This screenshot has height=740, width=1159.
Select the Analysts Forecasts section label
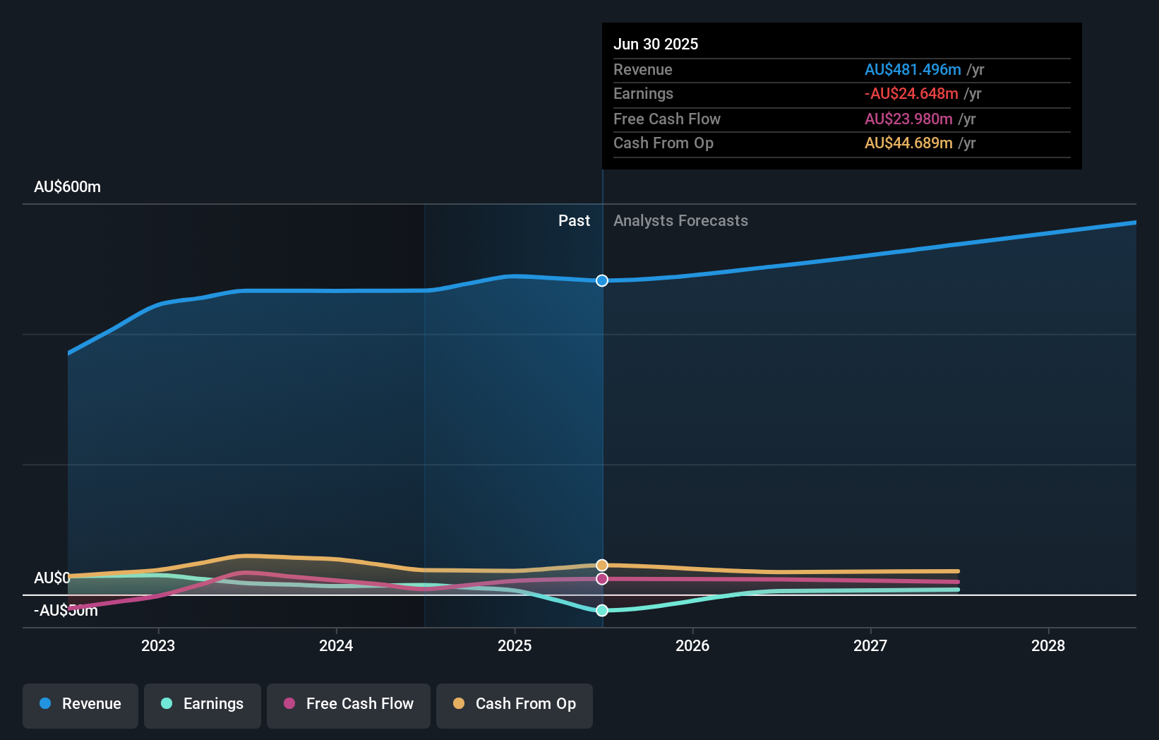pos(680,220)
